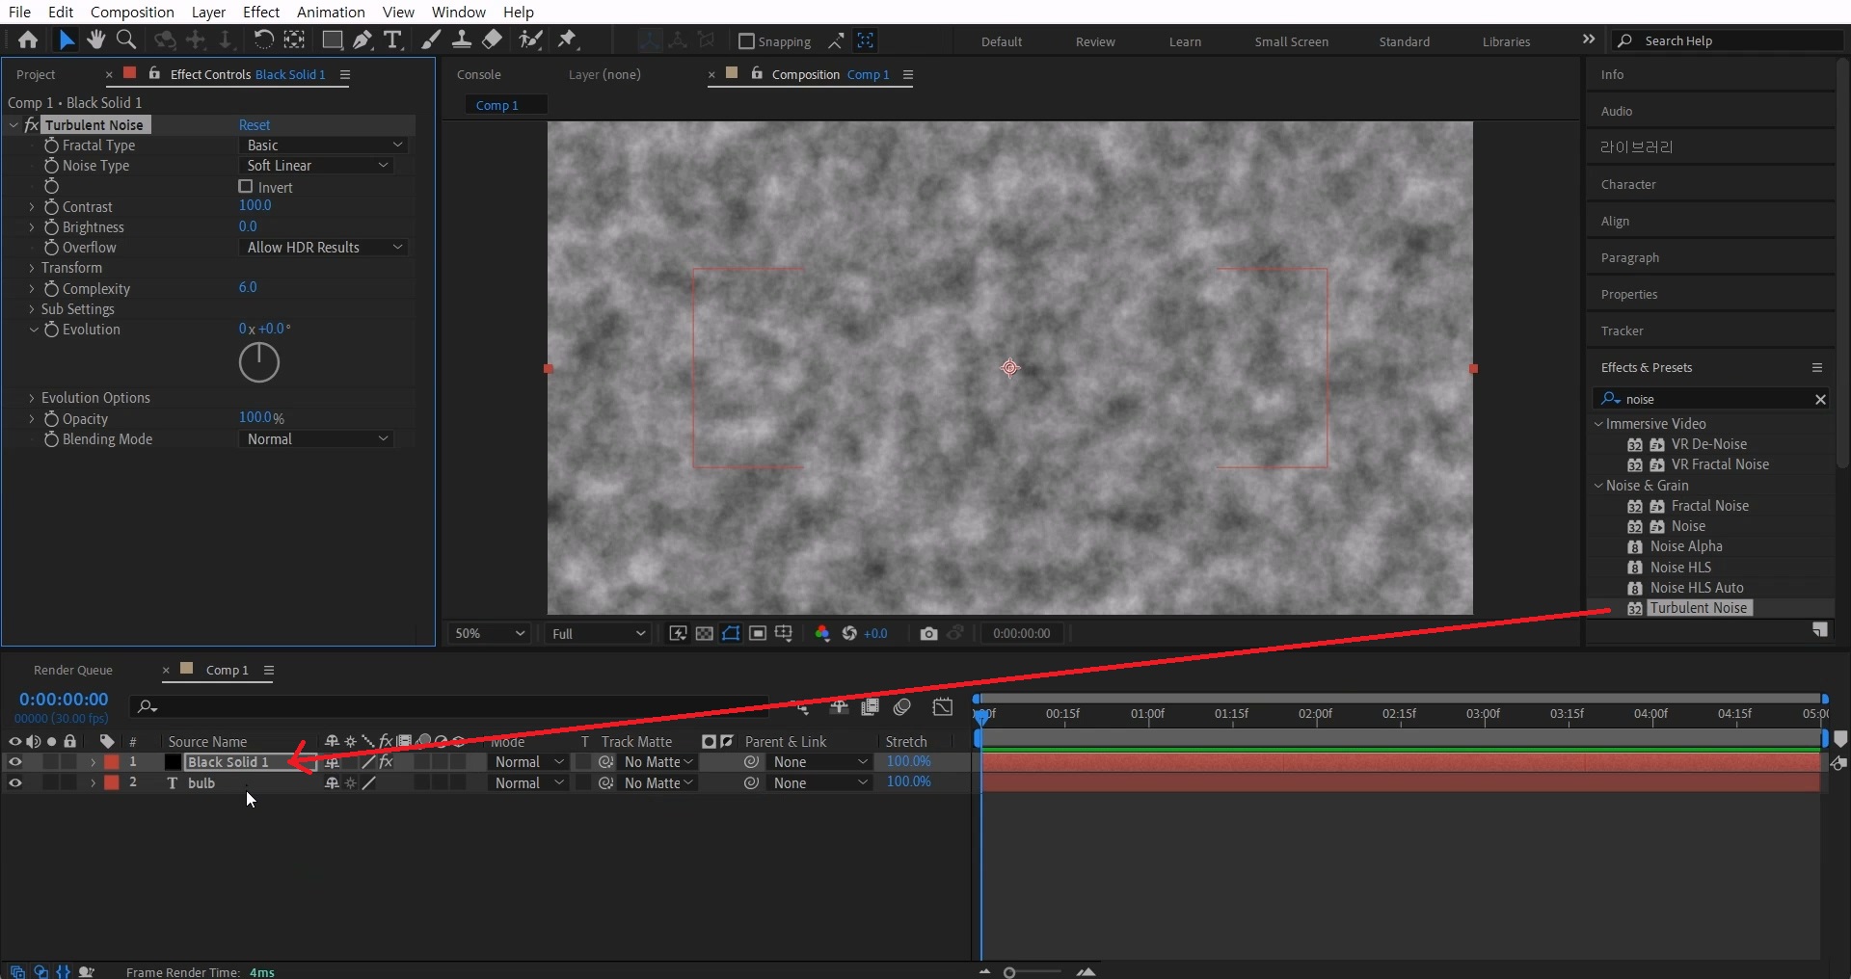Enable the Invert checkbox
1851x979 pixels.
pos(246,187)
